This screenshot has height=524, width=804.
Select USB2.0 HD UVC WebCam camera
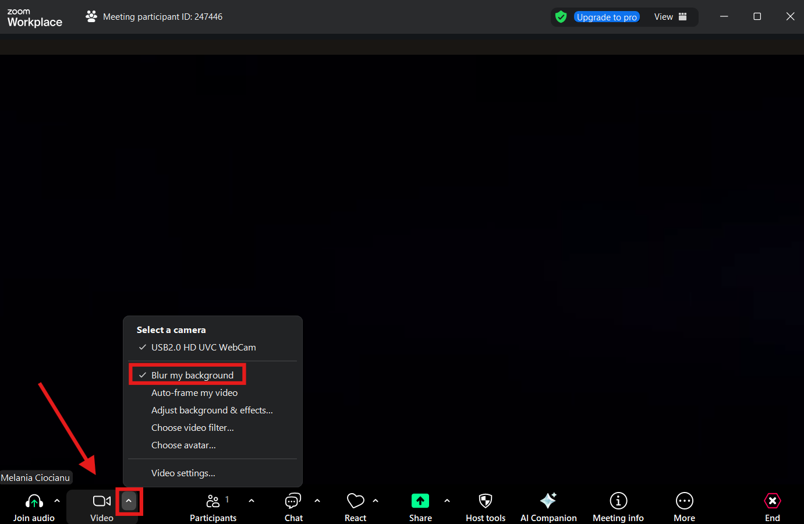[203, 348]
